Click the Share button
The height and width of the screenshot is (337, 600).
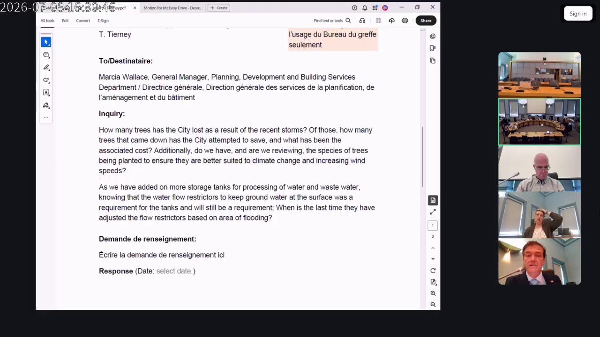click(x=426, y=21)
